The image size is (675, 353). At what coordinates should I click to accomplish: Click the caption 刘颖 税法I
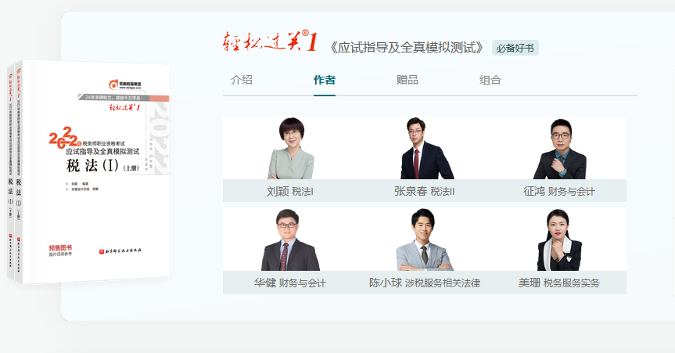click(290, 191)
